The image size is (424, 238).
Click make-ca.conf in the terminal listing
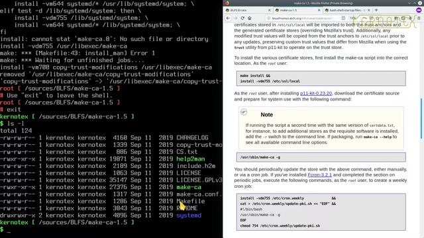[199, 194]
